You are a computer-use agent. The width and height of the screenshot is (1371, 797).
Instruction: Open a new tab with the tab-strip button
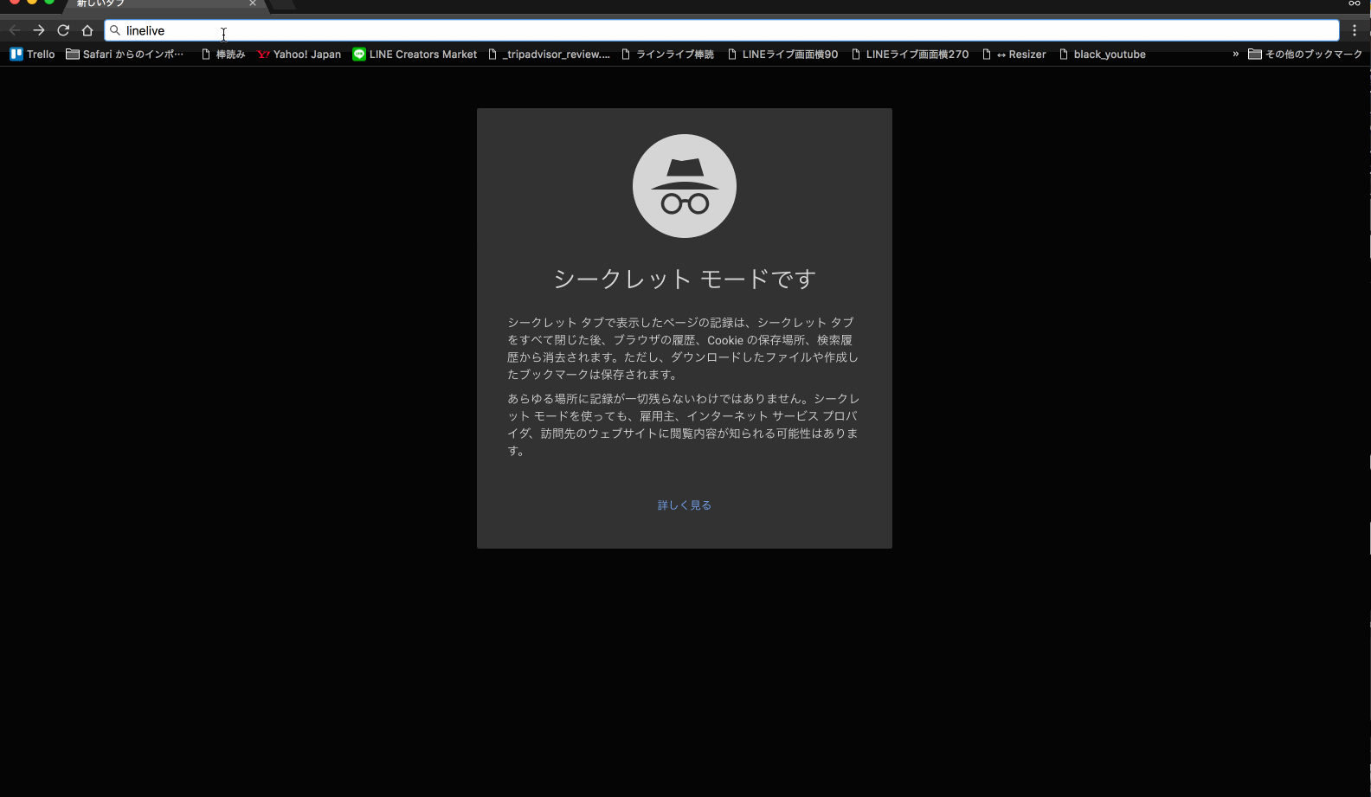pos(283,4)
